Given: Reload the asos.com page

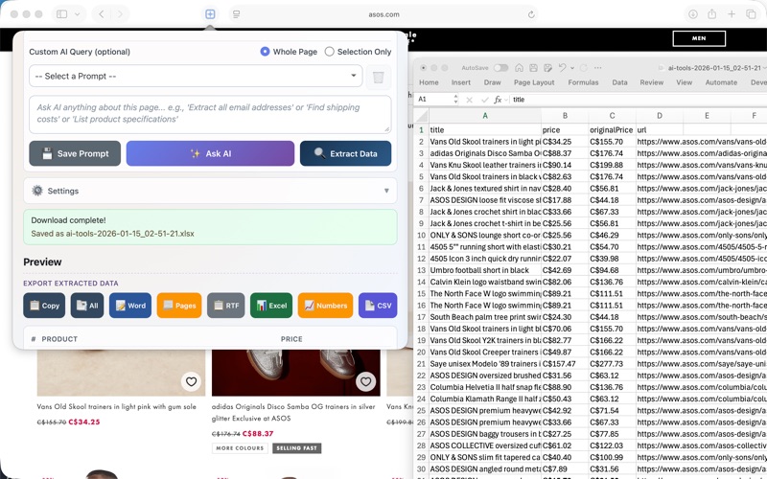Looking at the screenshot, I should click(x=531, y=14).
